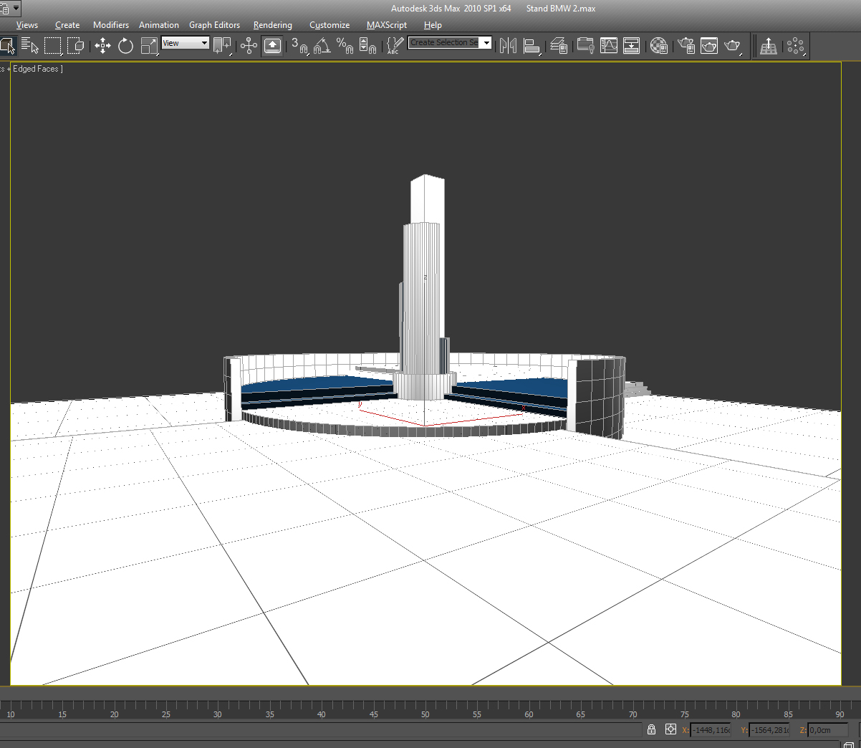Toggle Keyboard Shortcut Override button
Image resolution: width=861 pixels, height=748 pixels.
click(x=272, y=46)
